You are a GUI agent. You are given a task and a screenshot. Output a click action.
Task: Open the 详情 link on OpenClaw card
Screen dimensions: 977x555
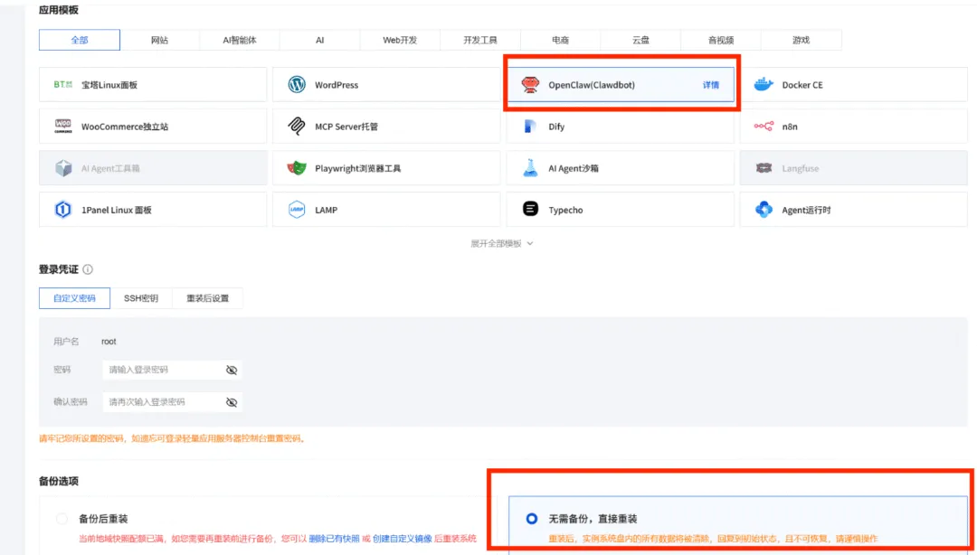[711, 85]
